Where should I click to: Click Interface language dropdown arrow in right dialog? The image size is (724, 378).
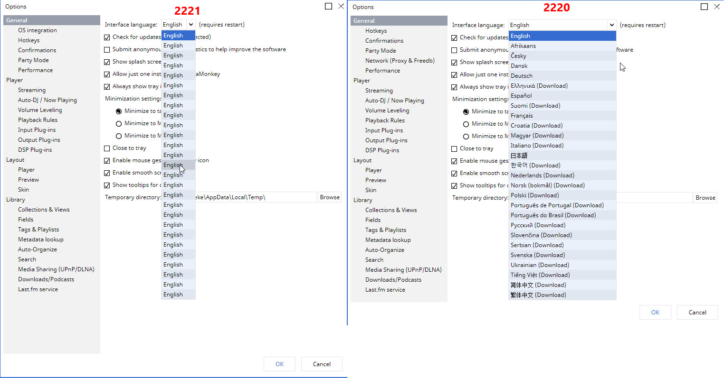point(611,25)
